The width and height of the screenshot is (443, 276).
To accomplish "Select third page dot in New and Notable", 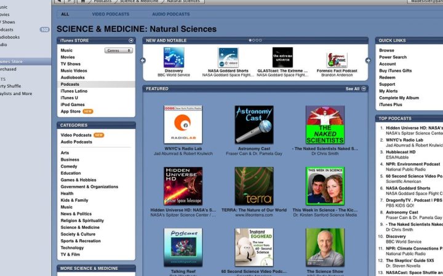I will coord(257,40).
